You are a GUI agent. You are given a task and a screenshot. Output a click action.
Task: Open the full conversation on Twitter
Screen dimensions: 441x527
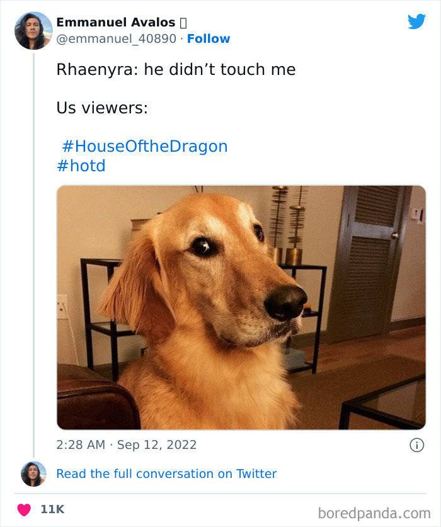[x=167, y=473]
